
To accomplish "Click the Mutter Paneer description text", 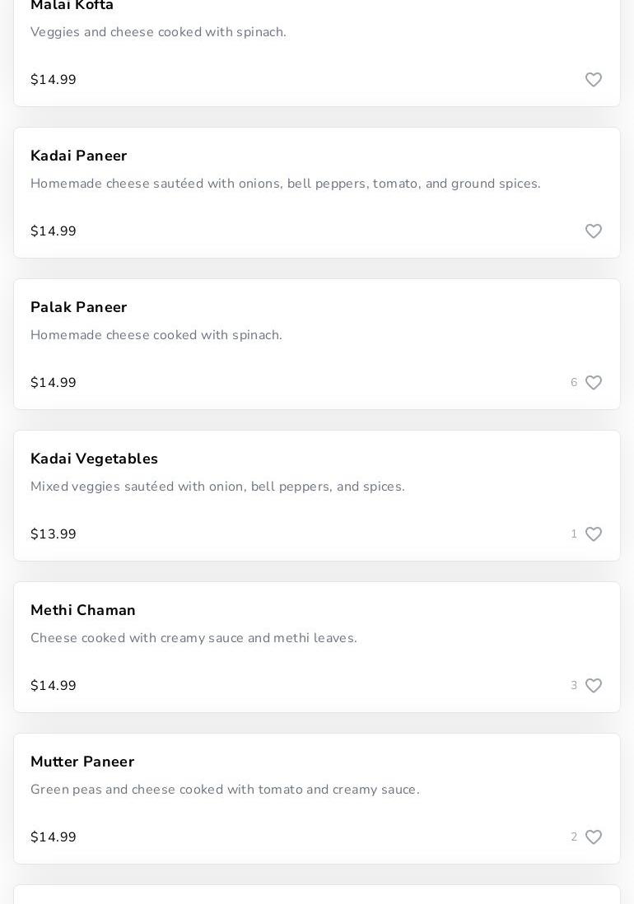I will 225,790.
